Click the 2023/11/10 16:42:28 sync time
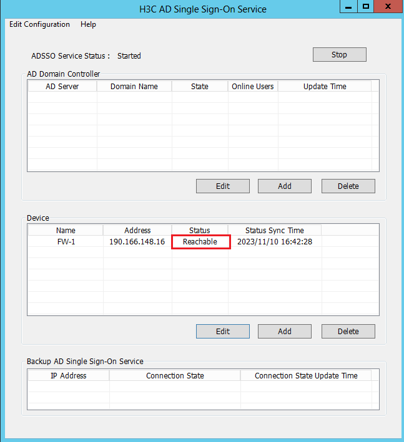404x442 pixels. coord(275,242)
